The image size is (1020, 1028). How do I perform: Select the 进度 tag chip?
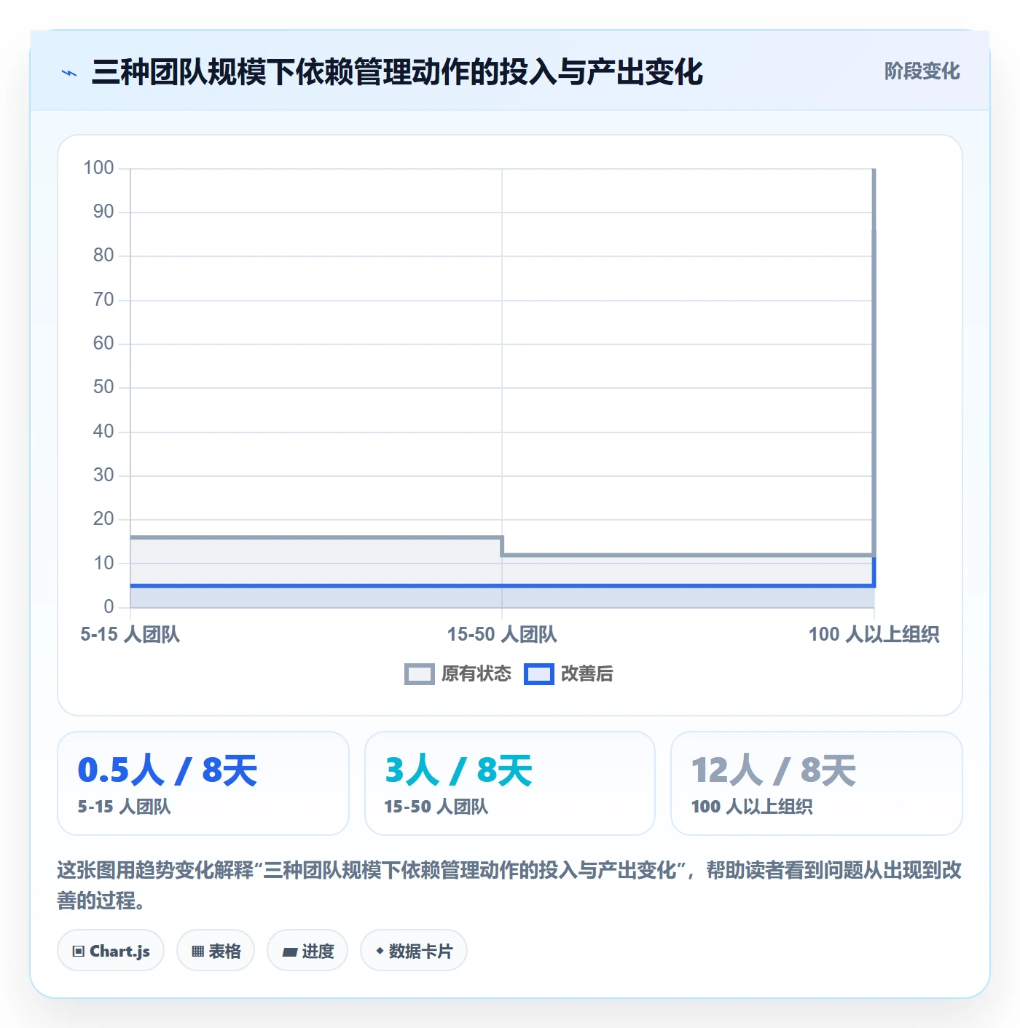pyautogui.click(x=307, y=951)
